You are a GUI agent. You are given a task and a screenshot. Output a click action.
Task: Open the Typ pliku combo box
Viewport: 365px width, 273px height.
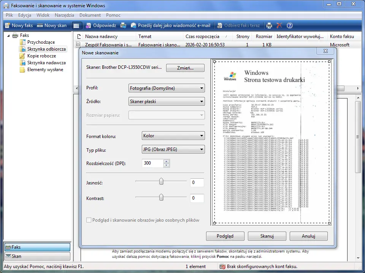pos(173,149)
